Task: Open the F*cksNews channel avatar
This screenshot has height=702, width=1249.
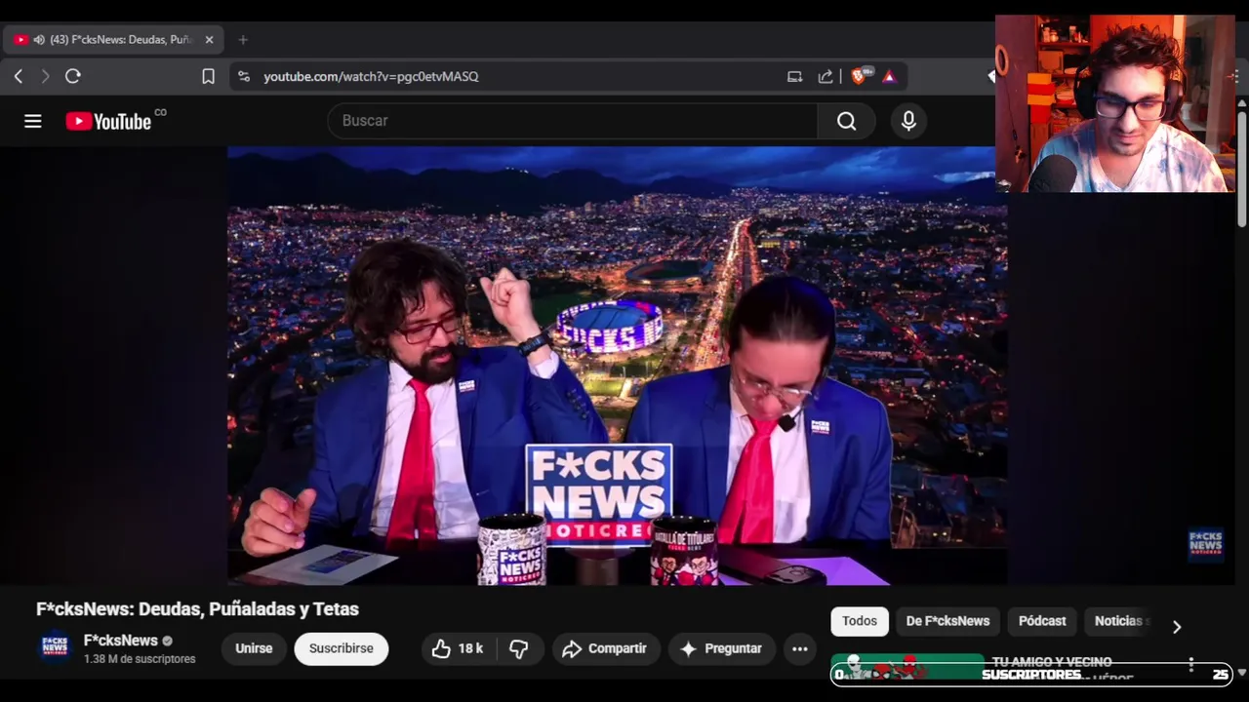Action: tap(55, 648)
